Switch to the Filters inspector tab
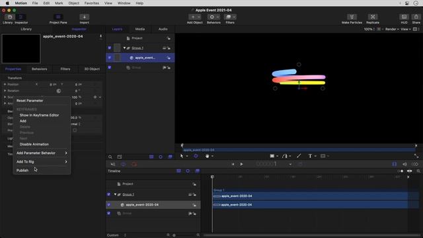The width and height of the screenshot is (423, 238). (x=65, y=69)
